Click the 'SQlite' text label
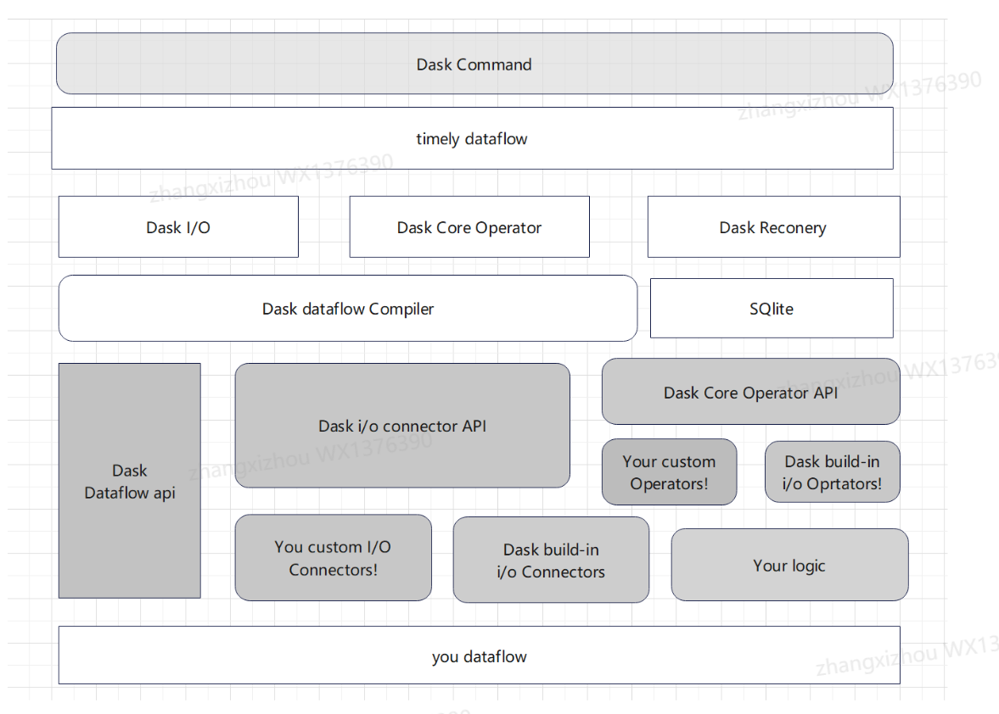Image resolution: width=999 pixels, height=714 pixels. pos(772,309)
